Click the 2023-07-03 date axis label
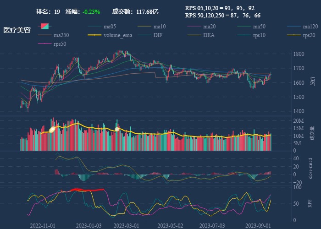This screenshot has width=321, height=229. click(213, 225)
